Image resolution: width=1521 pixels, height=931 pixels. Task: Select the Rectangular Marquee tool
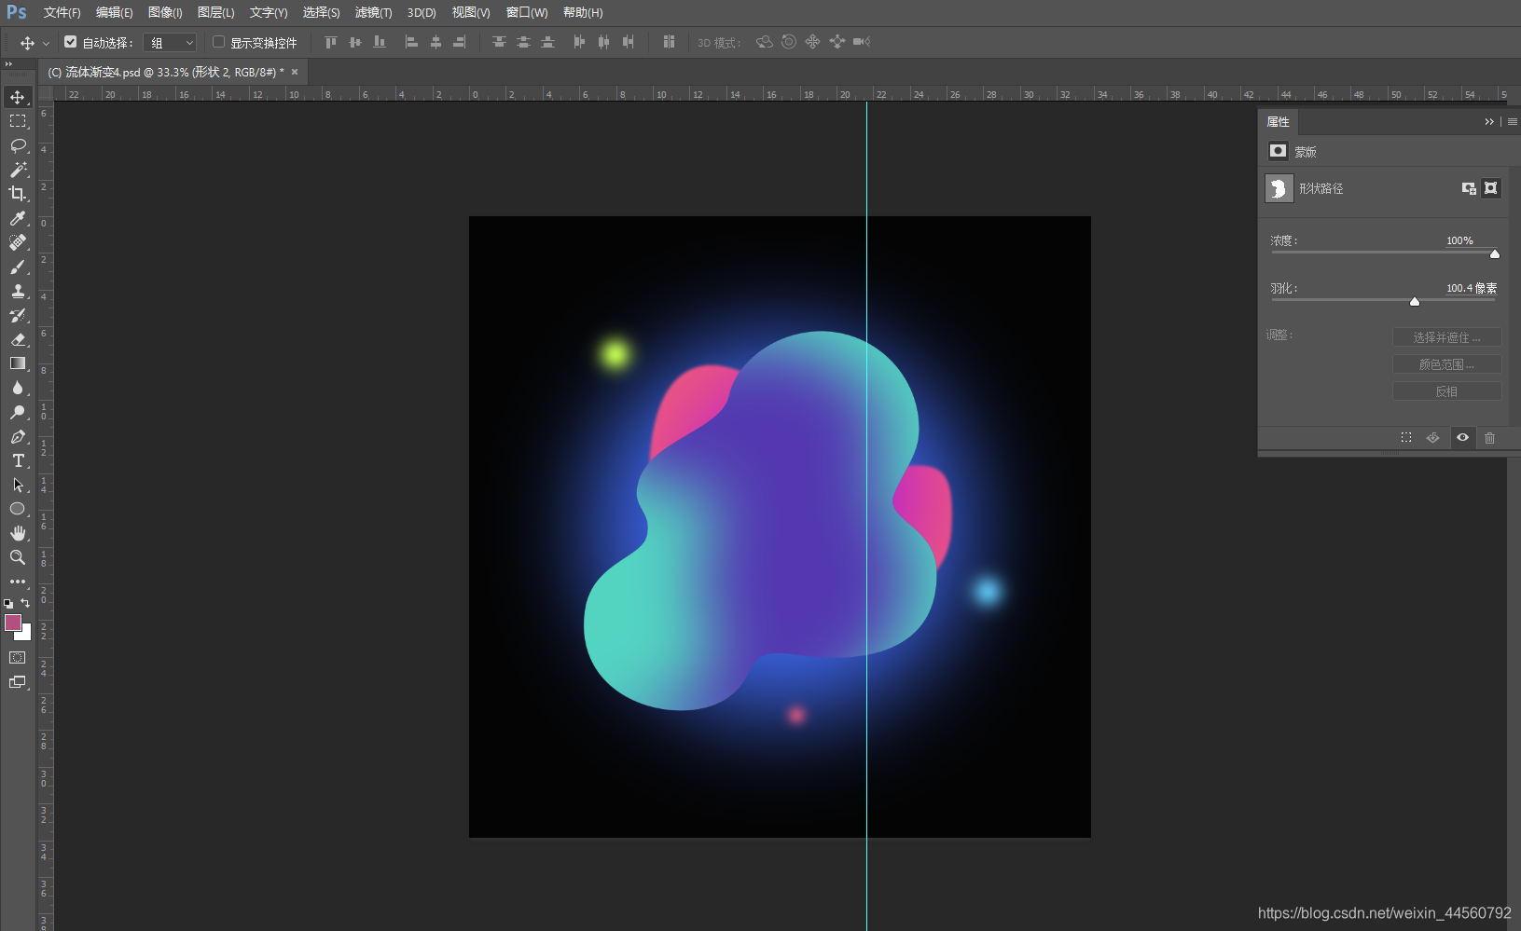pyautogui.click(x=18, y=121)
